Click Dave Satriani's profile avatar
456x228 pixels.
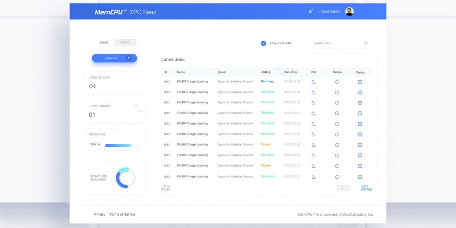point(349,12)
